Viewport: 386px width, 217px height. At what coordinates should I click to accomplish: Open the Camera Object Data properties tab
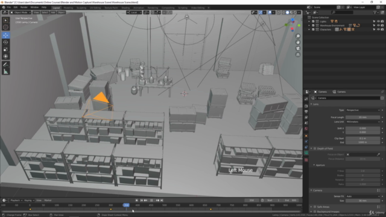coord(306,153)
